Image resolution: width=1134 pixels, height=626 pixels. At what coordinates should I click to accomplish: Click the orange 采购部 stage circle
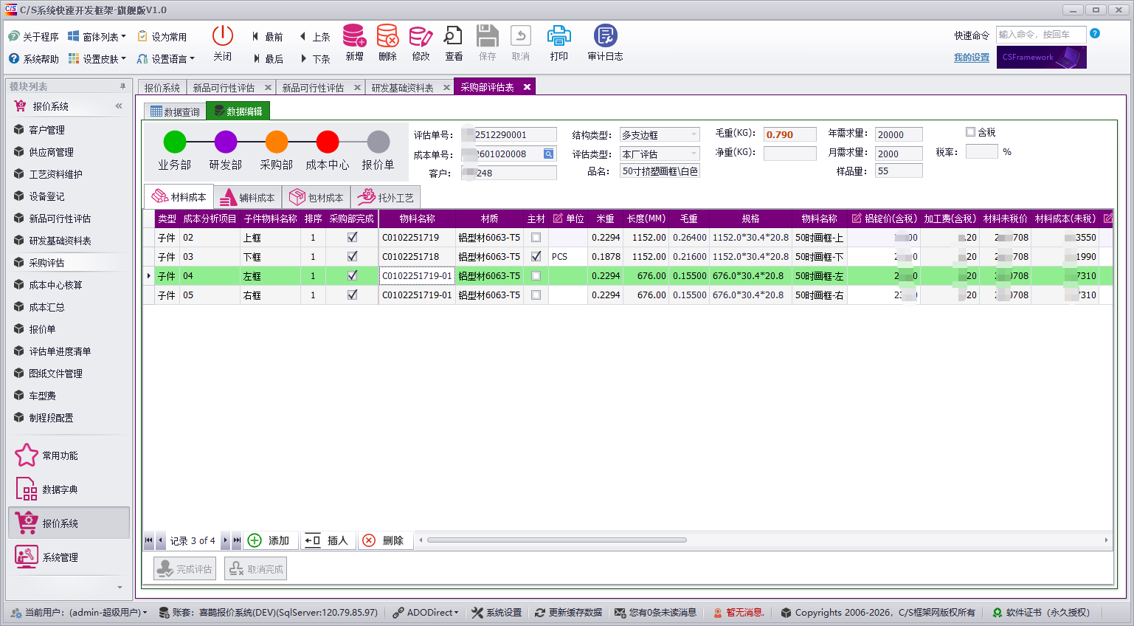coord(277,142)
